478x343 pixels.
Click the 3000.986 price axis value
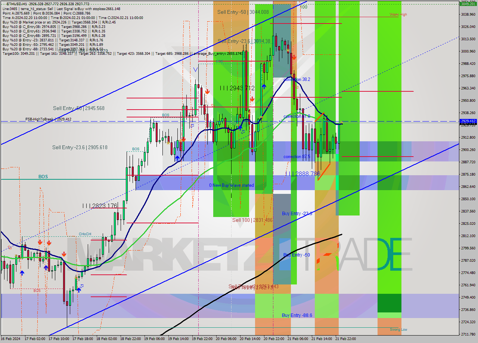click(x=468, y=51)
